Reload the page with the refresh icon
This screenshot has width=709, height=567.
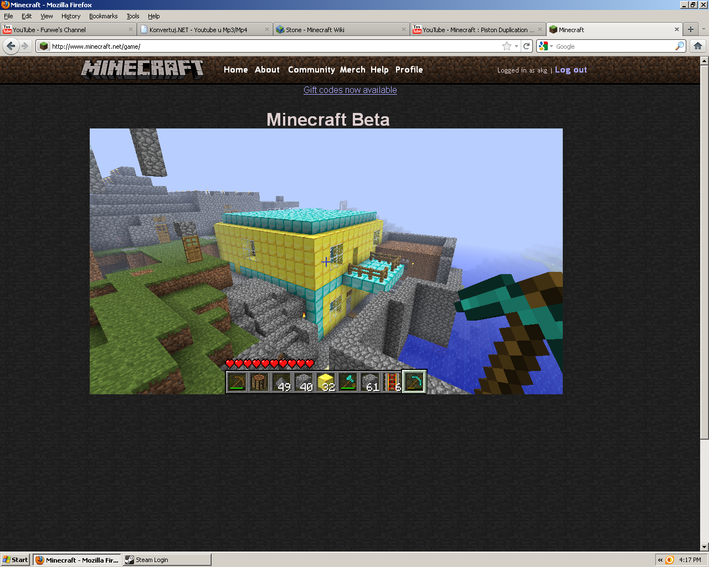coord(527,46)
